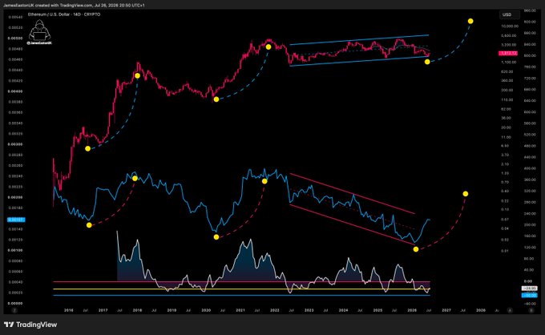This screenshot has height=335, width=545.
Task: Select the yellow horizontal line in the oscillator pane
Action: 241,289
